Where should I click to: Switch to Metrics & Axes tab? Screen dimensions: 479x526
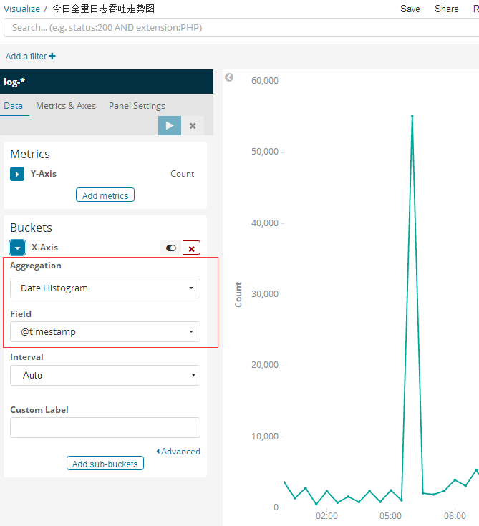tap(66, 106)
